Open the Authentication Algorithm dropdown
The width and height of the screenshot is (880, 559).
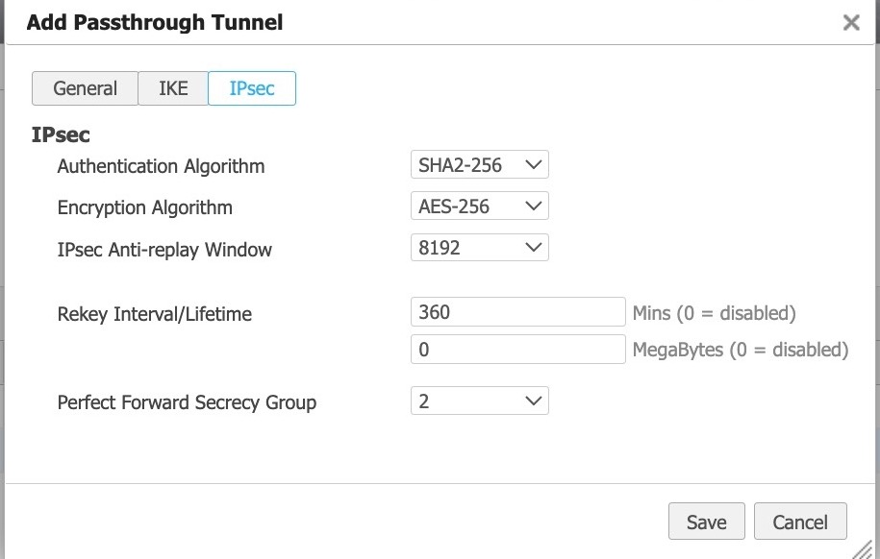pos(479,165)
